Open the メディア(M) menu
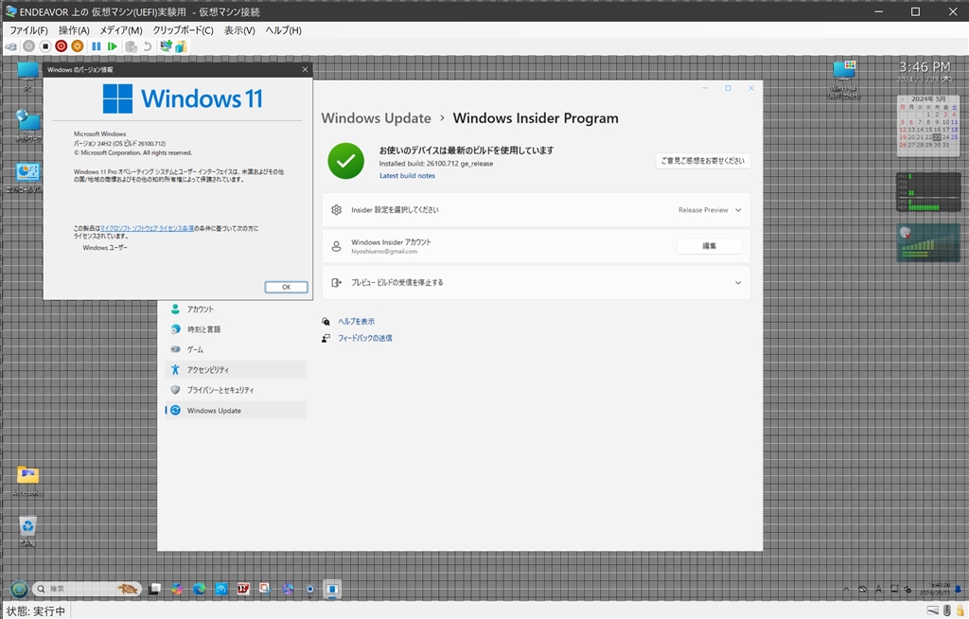 coord(121,30)
